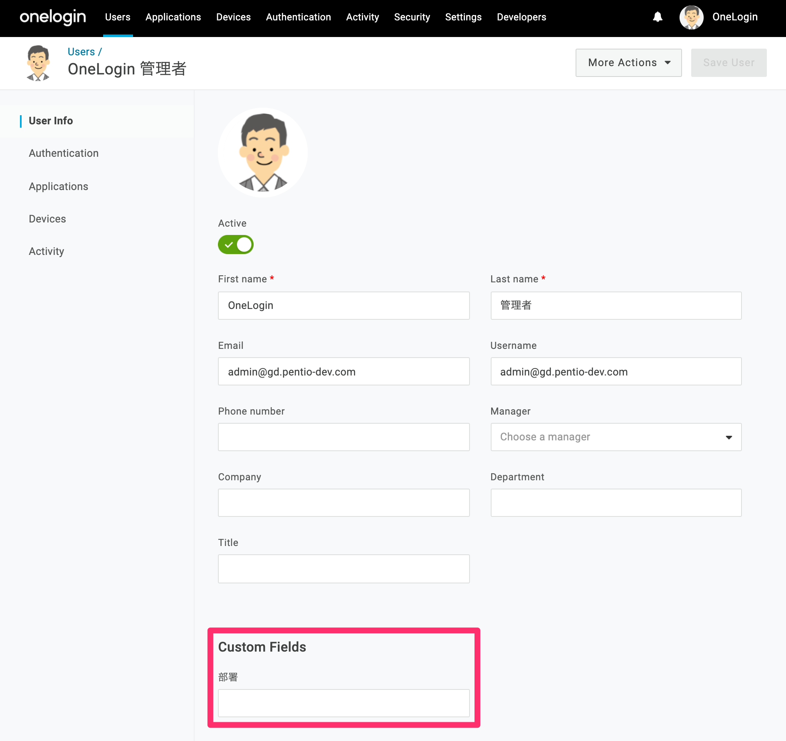Click the Save User button

(729, 63)
